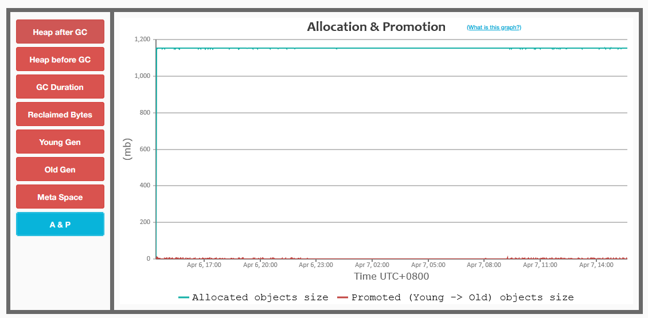Open the 'What is this graph?' link
Screen dimensions: 648x318
coord(494,28)
